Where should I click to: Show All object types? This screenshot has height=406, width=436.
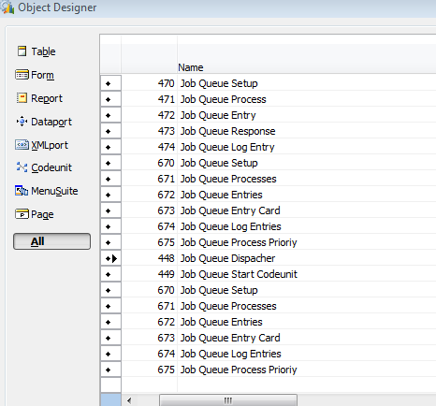click(x=51, y=241)
